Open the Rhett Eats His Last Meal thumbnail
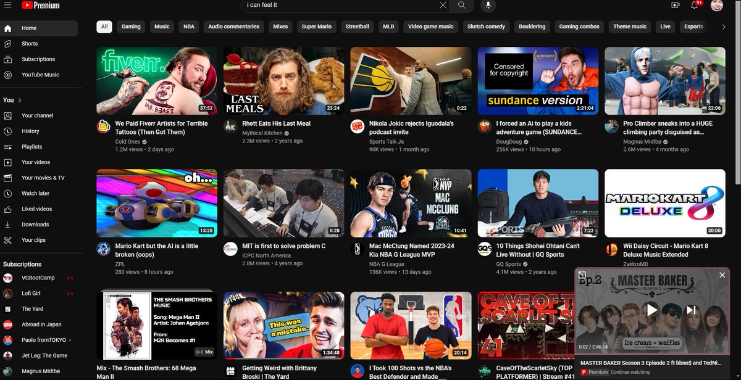Screen dimensions: 741x380 284,81
